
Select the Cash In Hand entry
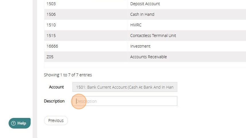pyautogui.click(x=142, y=14)
